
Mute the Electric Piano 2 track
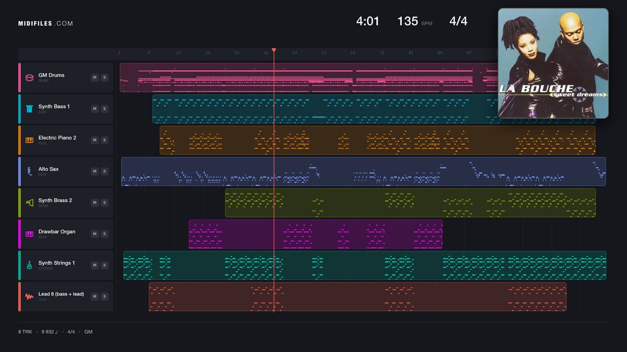(95, 140)
